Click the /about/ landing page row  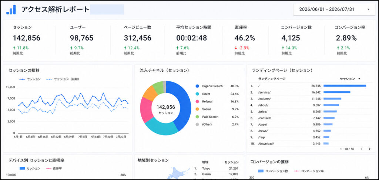311,105
